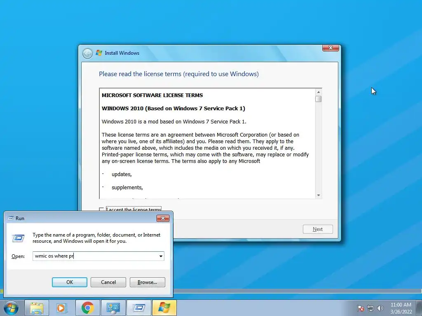Image resolution: width=422 pixels, height=316 pixels.
Task: Click the 'Open:' label in Run
Action: pos(18,256)
